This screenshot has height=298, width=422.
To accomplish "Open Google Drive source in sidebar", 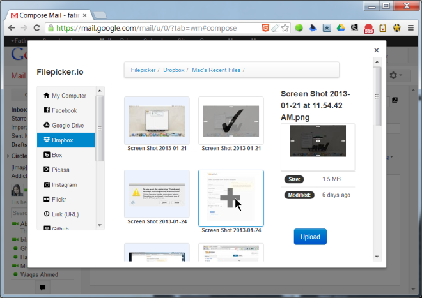I will click(66, 125).
